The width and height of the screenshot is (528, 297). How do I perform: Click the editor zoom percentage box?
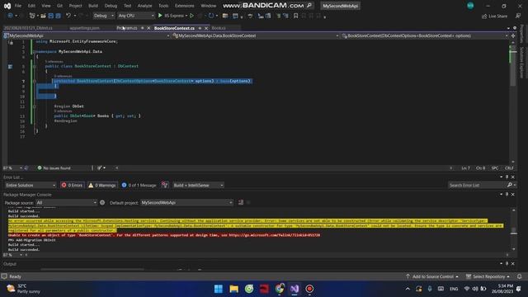pyautogui.click(x=12, y=167)
